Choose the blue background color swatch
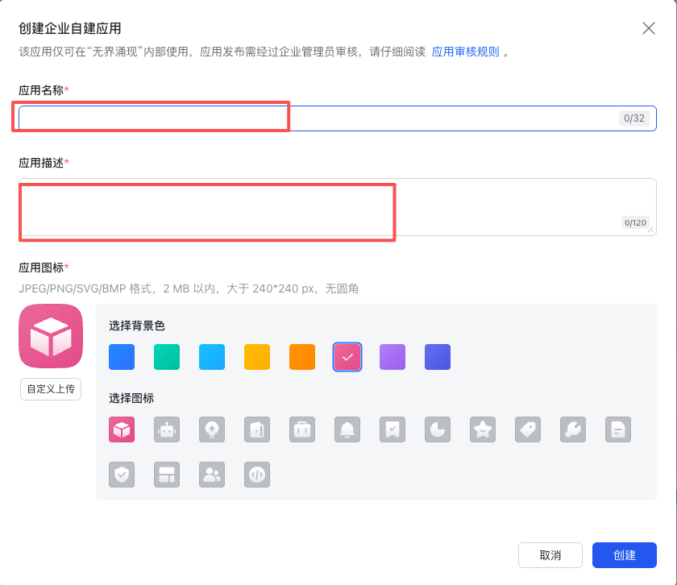Image resolution: width=677 pixels, height=585 pixels. (122, 357)
